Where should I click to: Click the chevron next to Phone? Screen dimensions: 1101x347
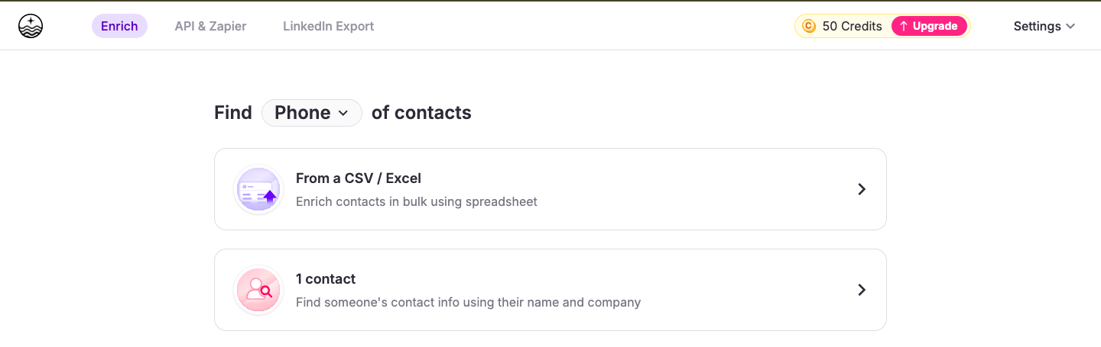point(343,113)
